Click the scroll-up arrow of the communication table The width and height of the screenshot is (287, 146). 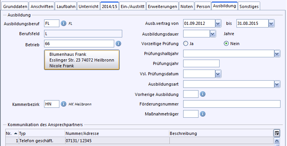pyautogui.click(x=277, y=141)
